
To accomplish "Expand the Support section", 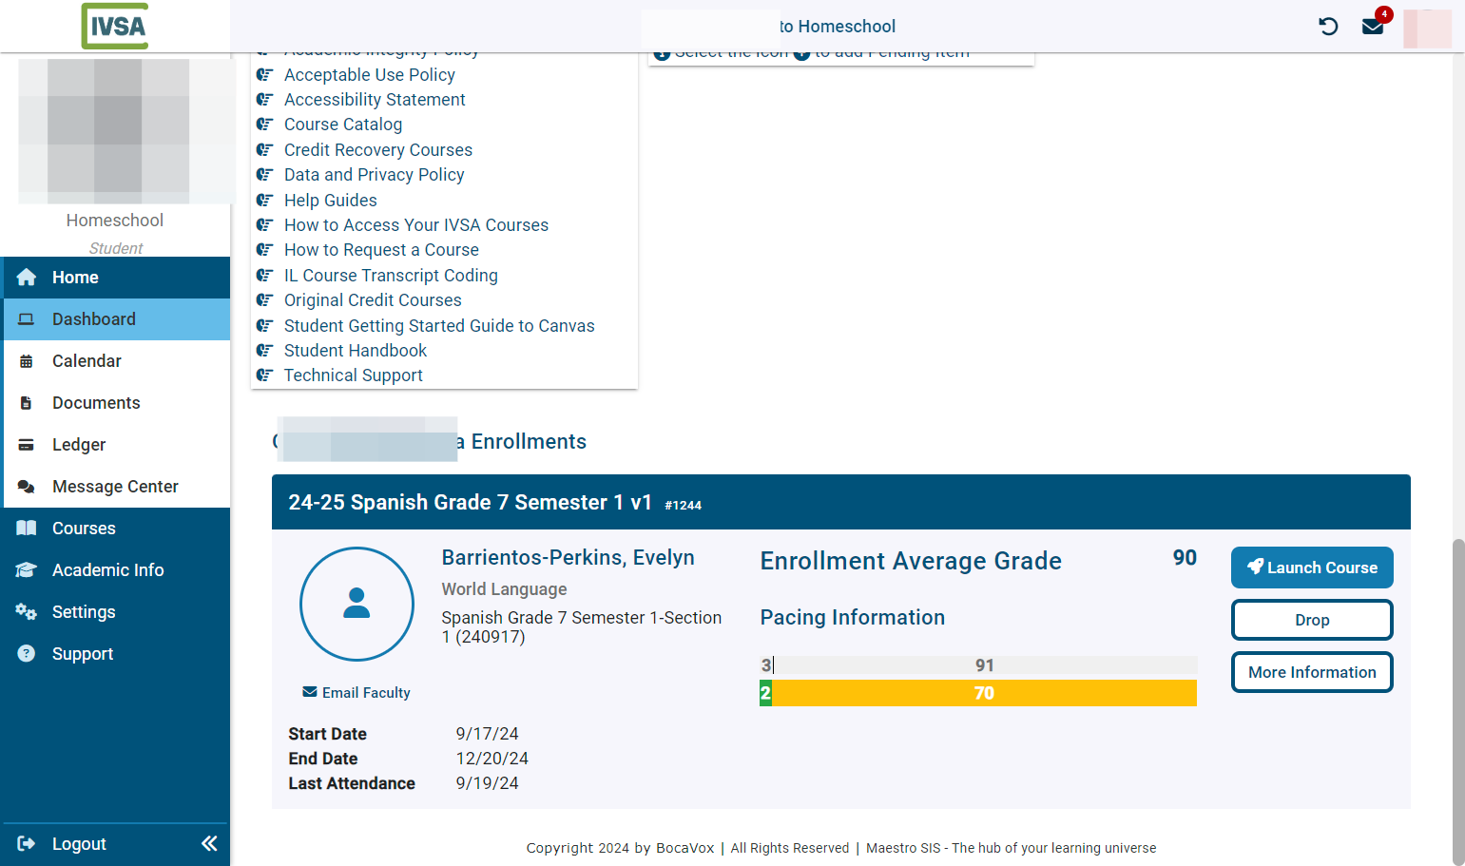I will point(115,654).
